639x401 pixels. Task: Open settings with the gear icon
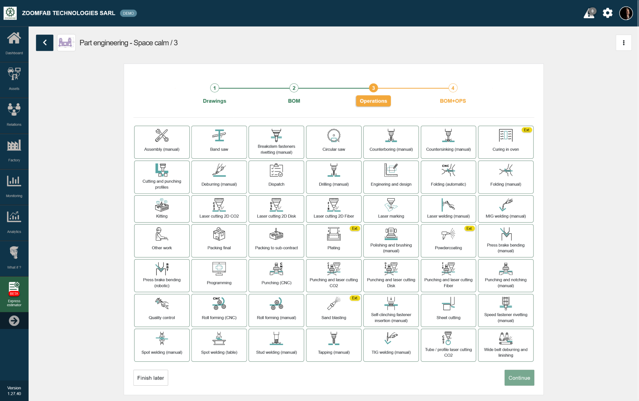click(608, 13)
